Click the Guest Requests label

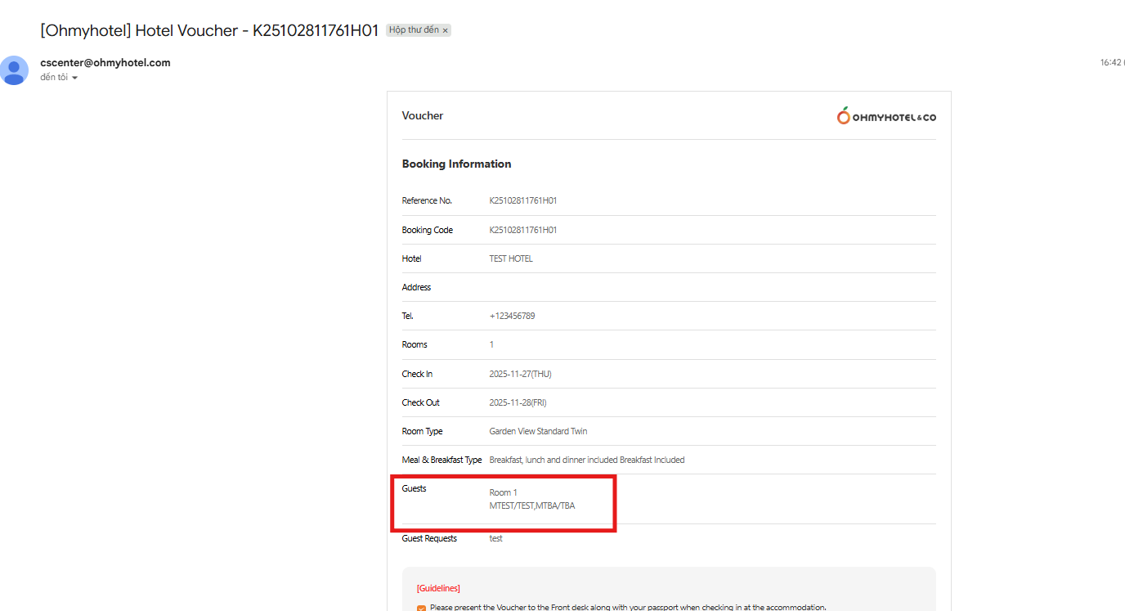point(429,538)
